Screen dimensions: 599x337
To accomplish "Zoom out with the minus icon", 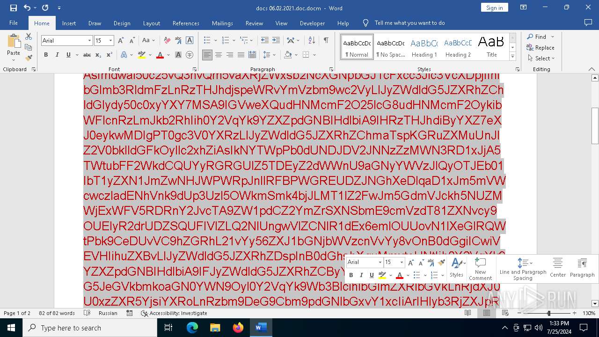I will click(x=519, y=313).
